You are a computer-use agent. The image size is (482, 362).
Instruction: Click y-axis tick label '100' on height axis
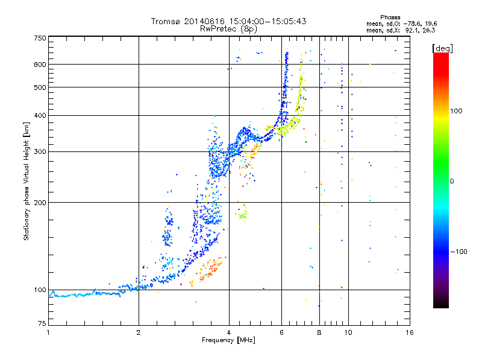click(40, 290)
